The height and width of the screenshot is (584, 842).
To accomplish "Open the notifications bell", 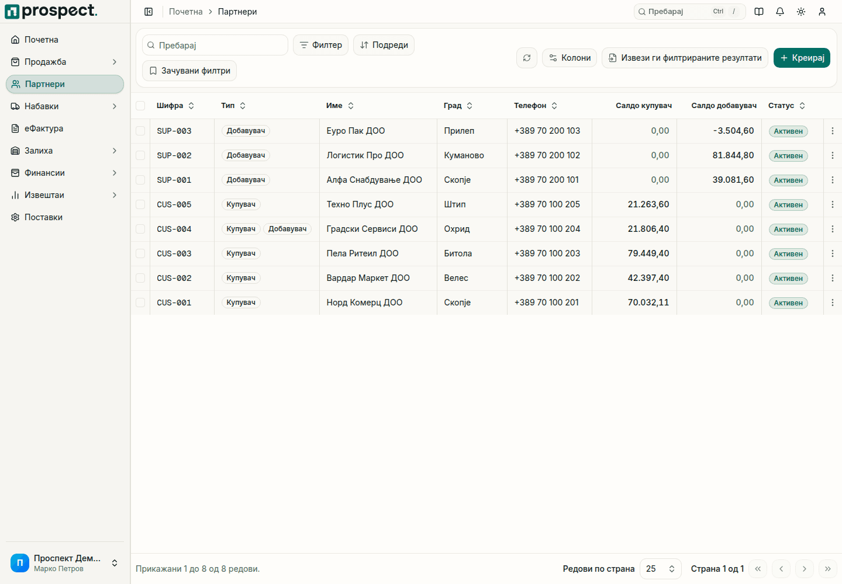I will (780, 12).
